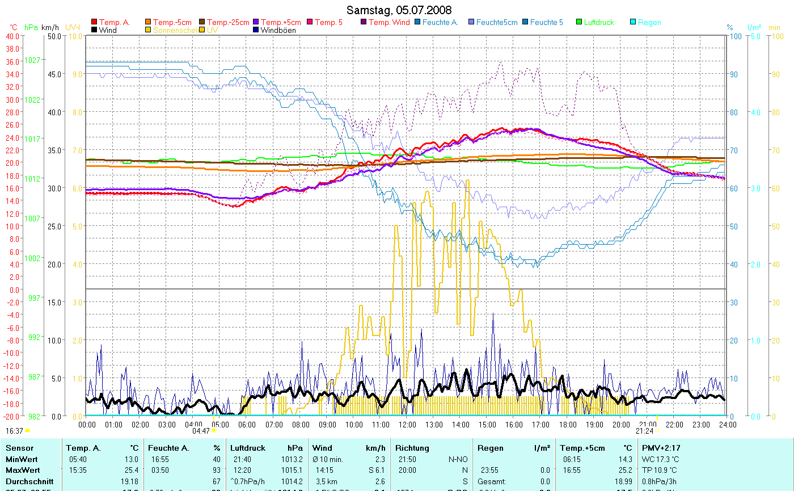Click the Sonnenschein legend label
The image size is (794, 491).
(x=175, y=31)
